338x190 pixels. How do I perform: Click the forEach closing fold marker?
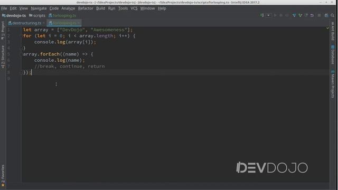(x=21, y=73)
